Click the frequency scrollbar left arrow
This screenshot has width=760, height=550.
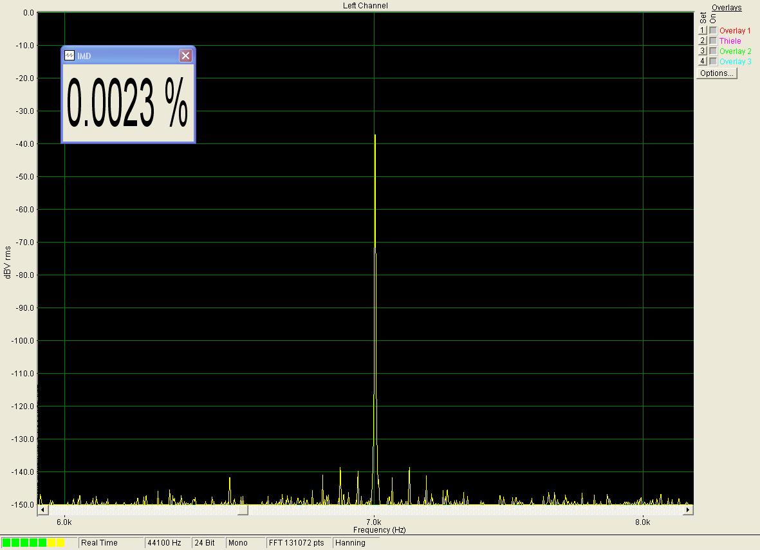click(x=42, y=509)
